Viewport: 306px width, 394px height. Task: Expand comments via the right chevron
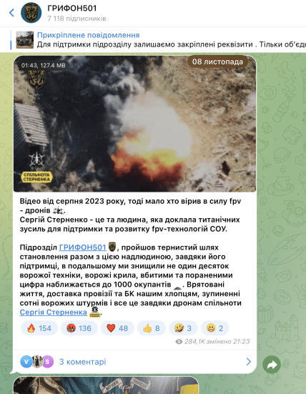(x=248, y=362)
